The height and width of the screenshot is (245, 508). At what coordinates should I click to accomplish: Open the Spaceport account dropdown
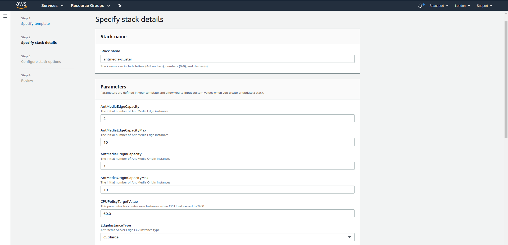[x=439, y=6]
